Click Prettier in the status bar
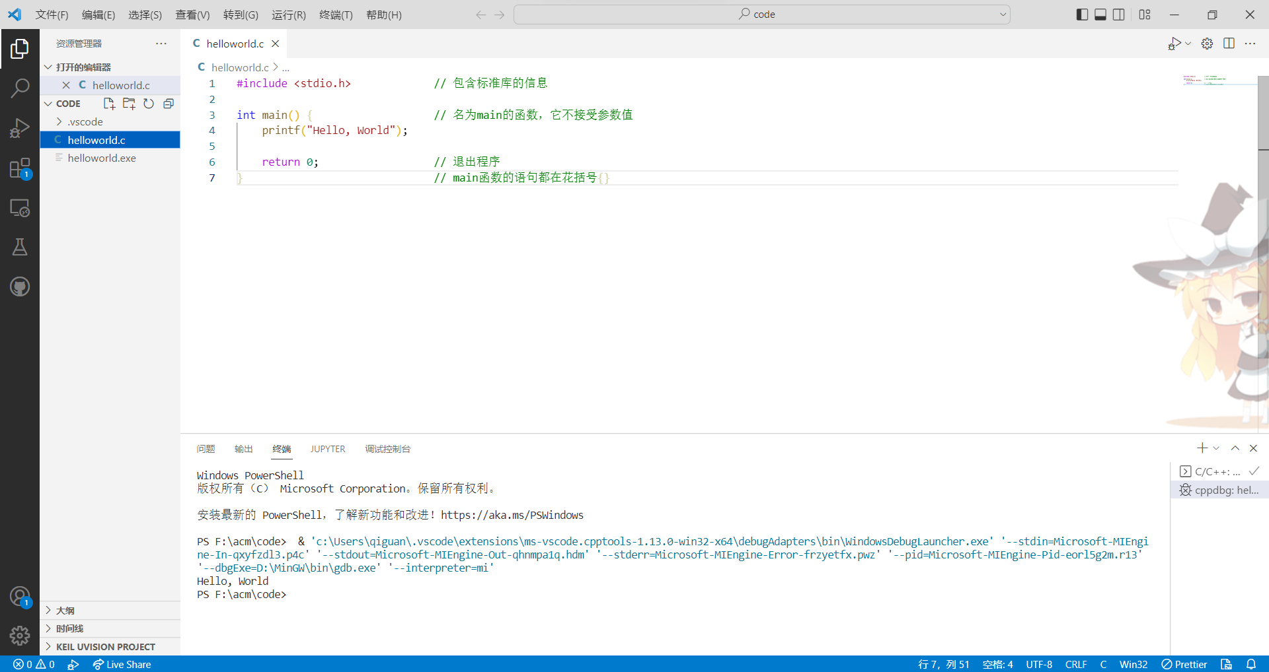Viewport: 1269px width, 672px height. point(1184,664)
